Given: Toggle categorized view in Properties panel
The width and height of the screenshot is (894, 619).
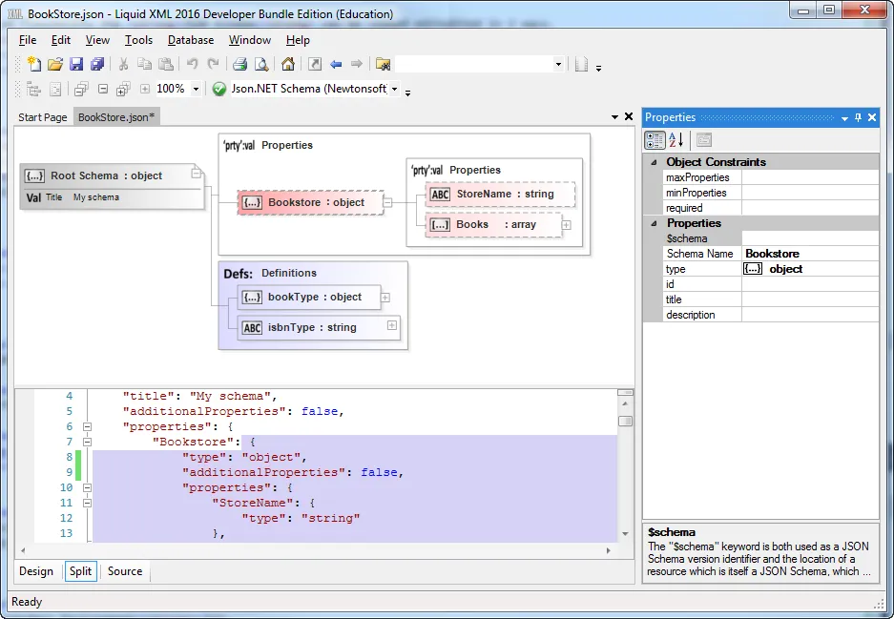Looking at the screenshot, I should pos(655,140).
